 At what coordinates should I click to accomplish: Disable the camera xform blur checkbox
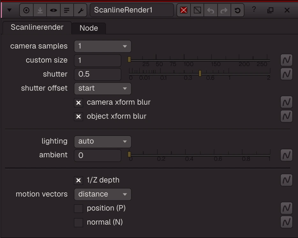(78, 103)
